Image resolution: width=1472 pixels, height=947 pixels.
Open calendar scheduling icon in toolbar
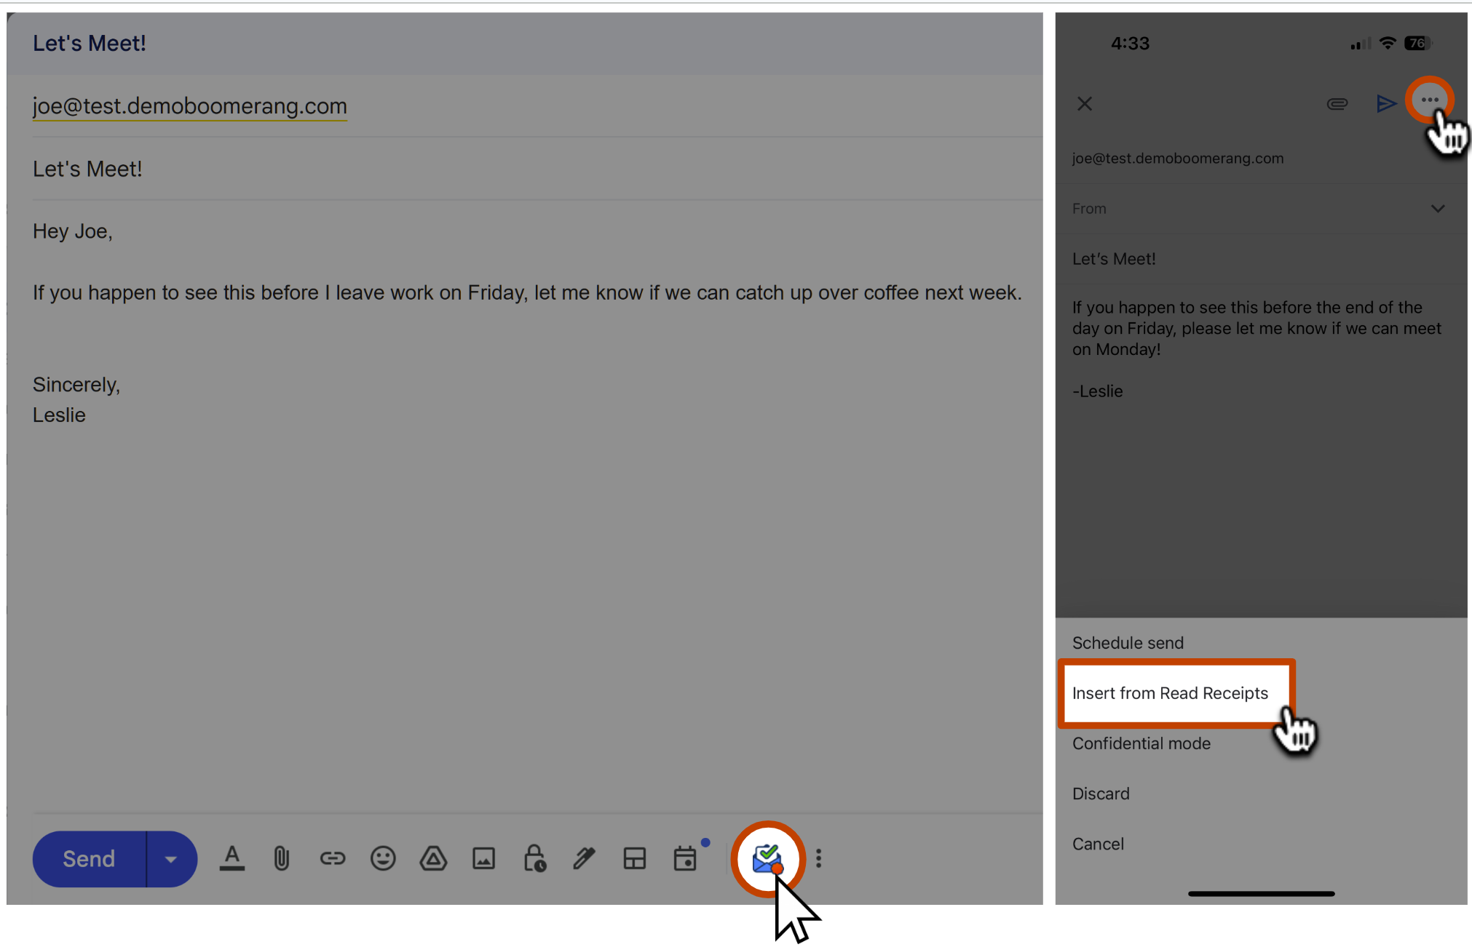[x=685, y=858]
